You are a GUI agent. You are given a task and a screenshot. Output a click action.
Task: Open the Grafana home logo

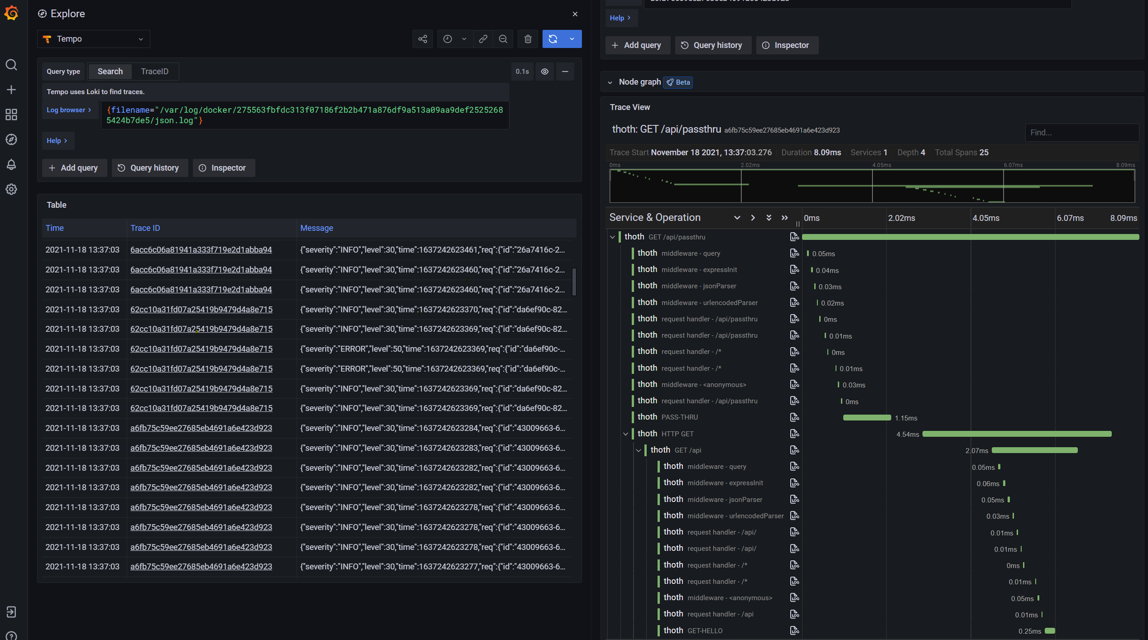pos(11,13)
